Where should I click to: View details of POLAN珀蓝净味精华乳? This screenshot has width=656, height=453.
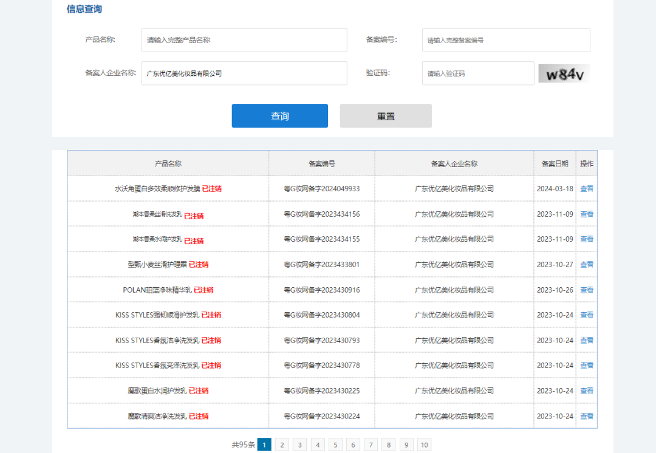pos(587,290)
